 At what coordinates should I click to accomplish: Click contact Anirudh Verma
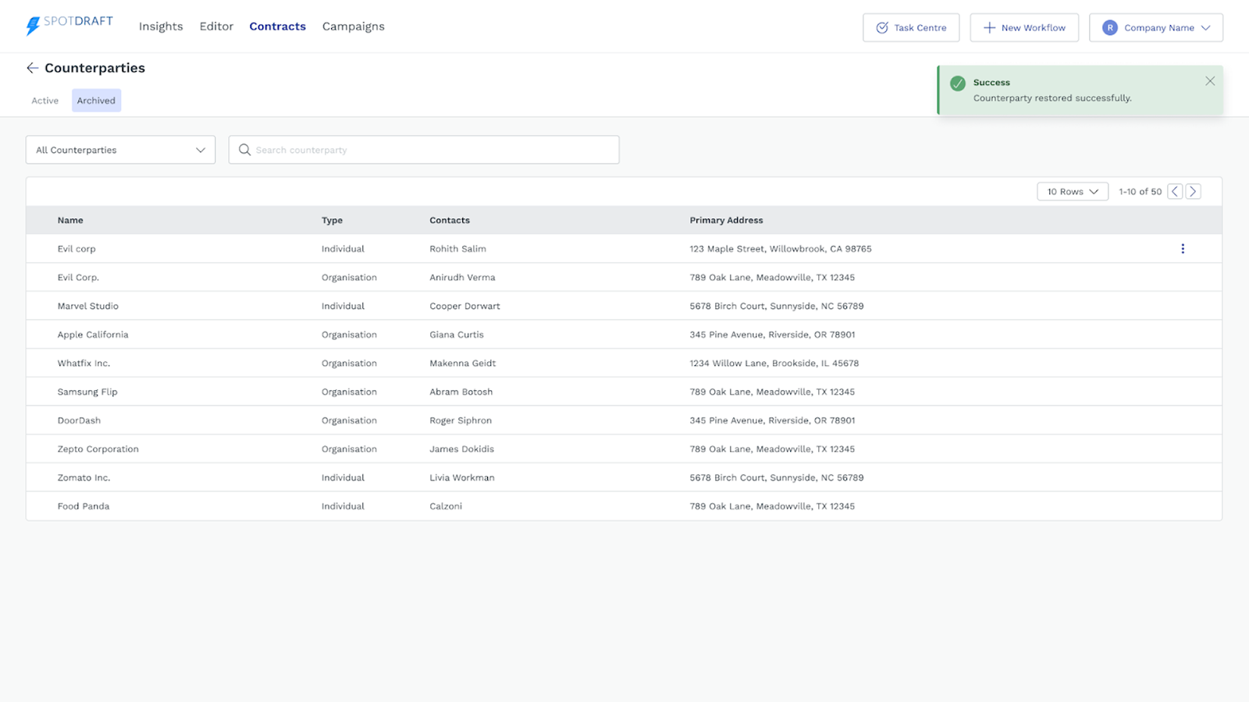click(462, 278)
